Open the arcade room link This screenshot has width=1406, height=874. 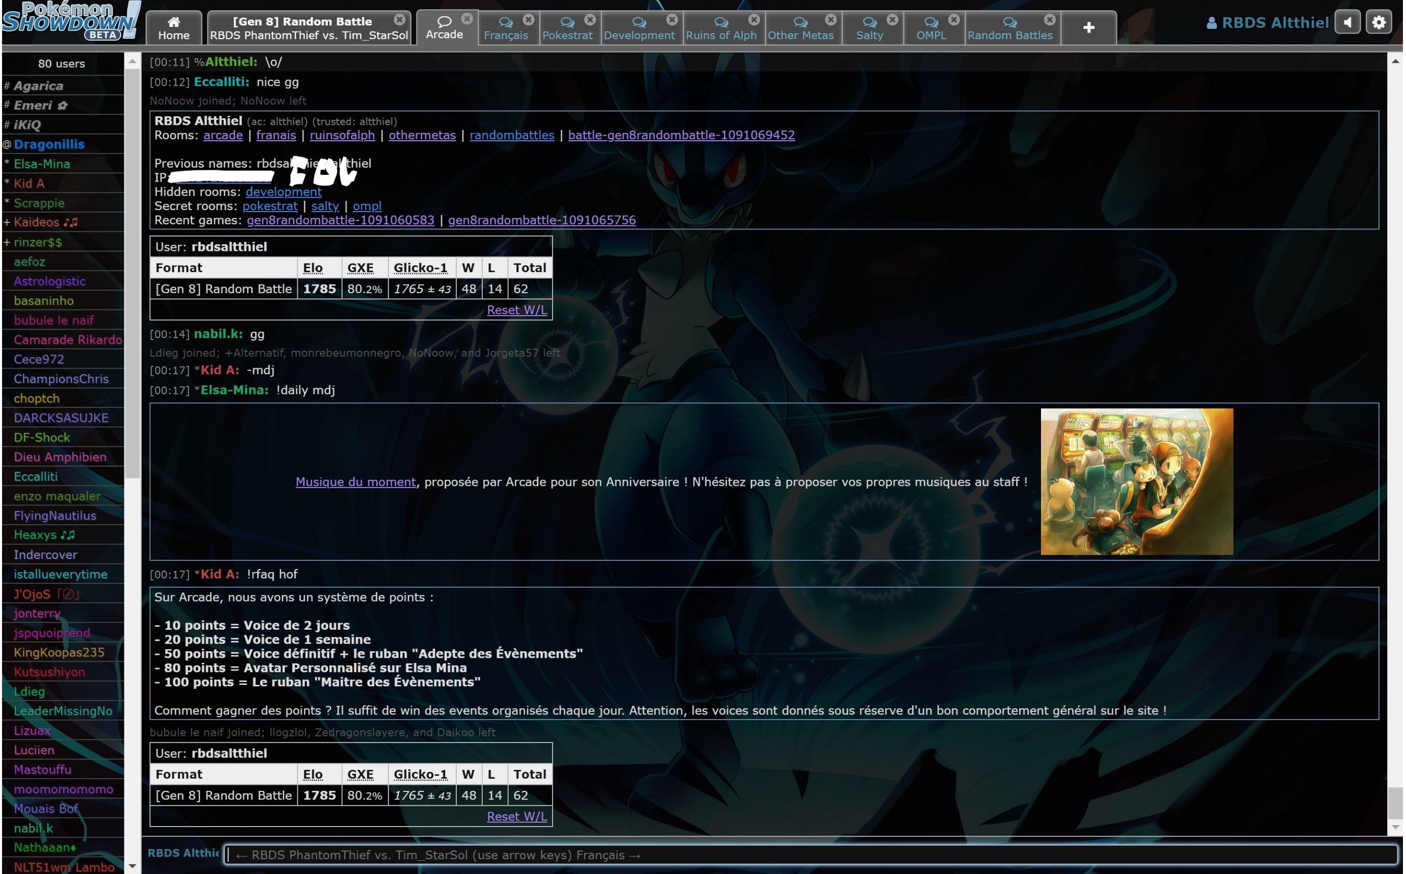[x=223, y=135]
